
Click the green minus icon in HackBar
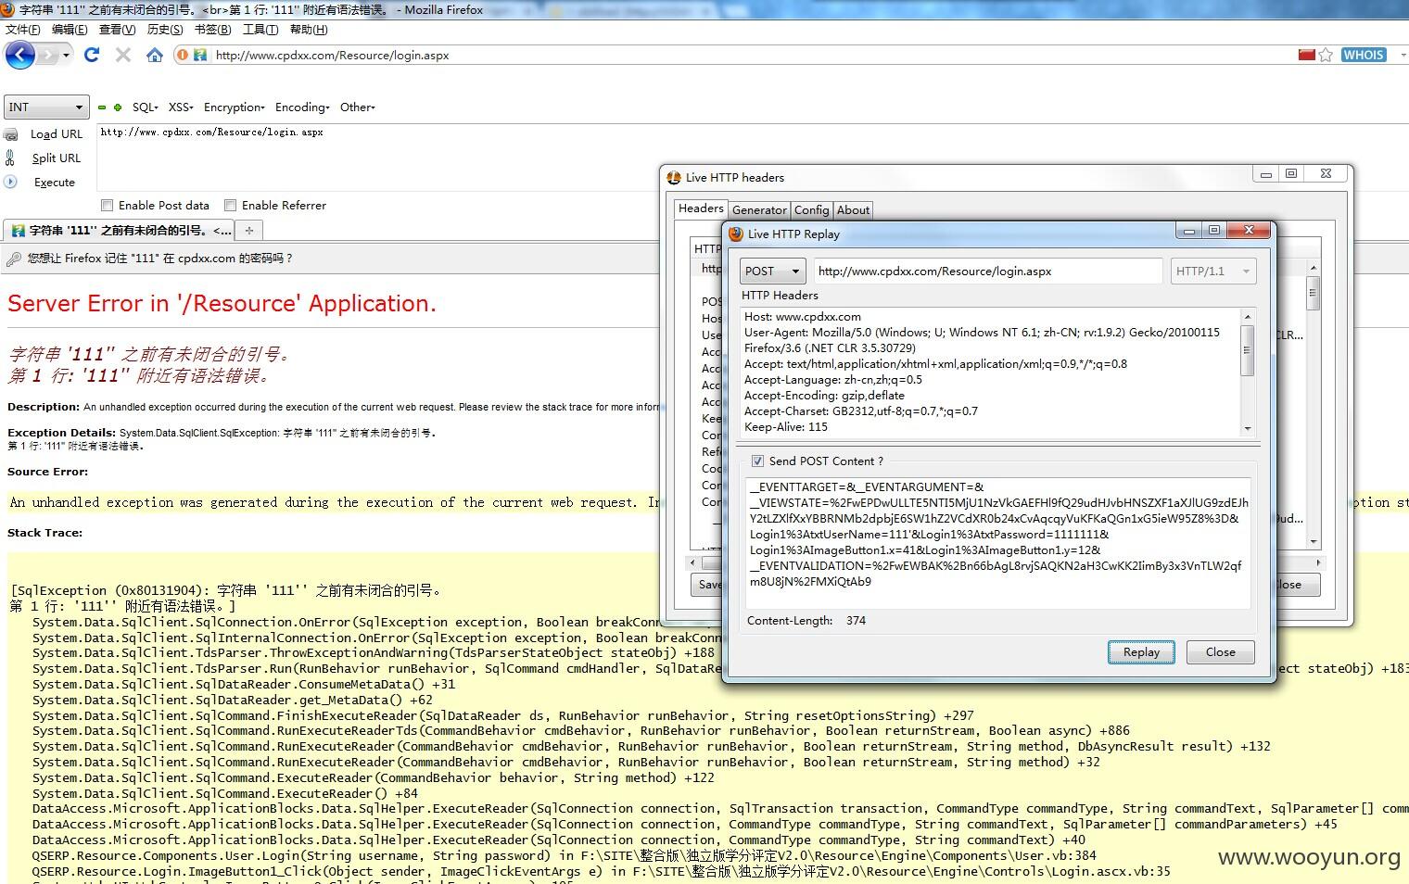(x=102, y=107)
